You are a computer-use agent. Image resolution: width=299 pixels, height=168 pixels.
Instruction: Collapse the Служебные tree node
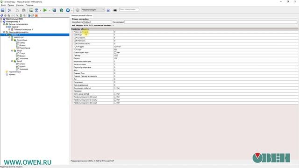[12, 40]
